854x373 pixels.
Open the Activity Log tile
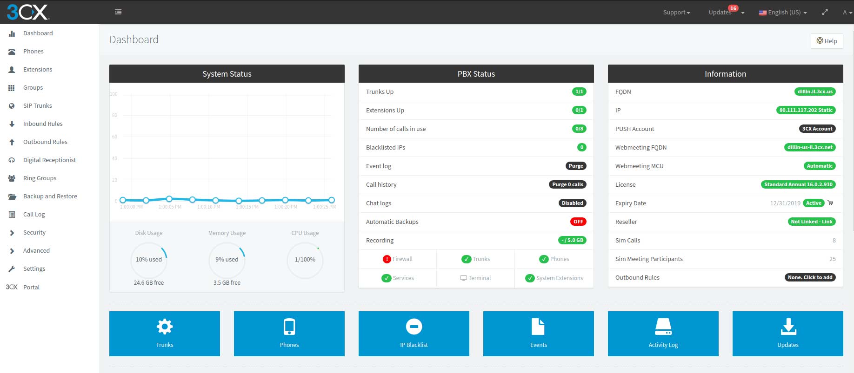click(663, 334)
